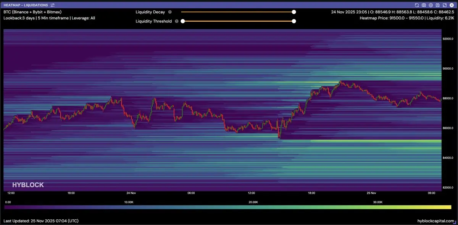458x225 pixels.
Task: Click the first 12:00 time axis label
Action: point(11,193)
